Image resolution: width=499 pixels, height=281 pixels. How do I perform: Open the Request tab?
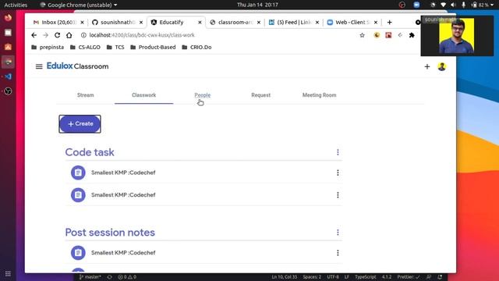coord(260,95)
